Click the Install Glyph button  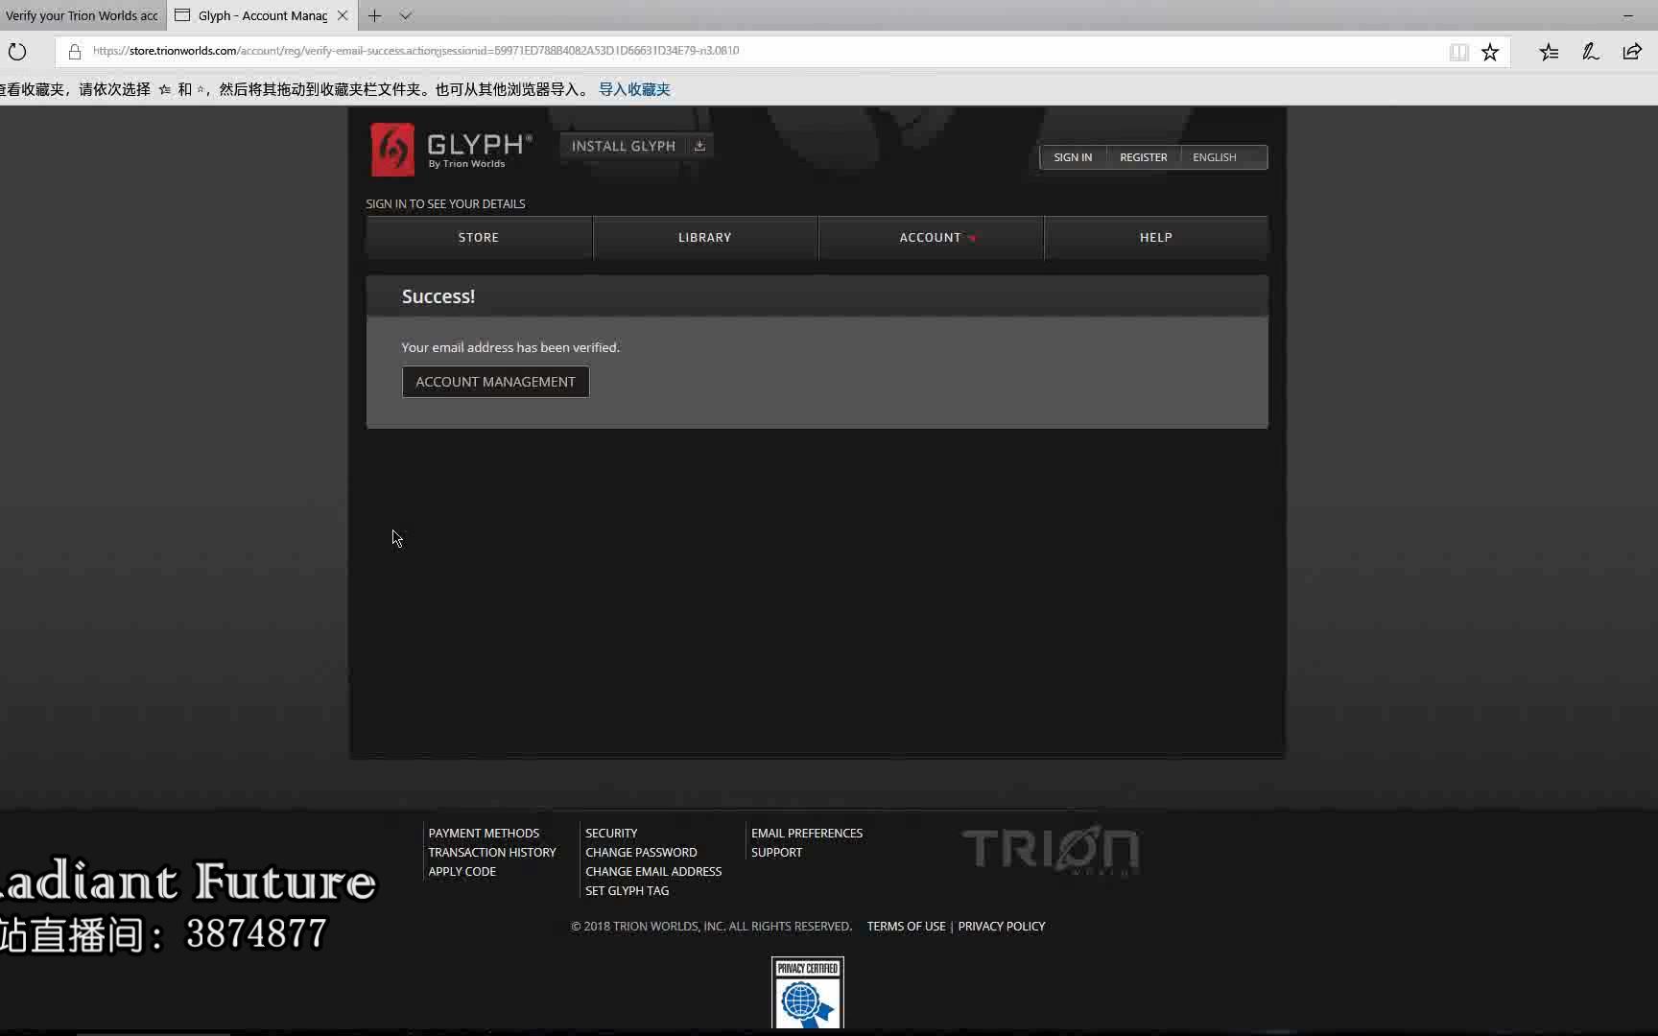[636, 146]
